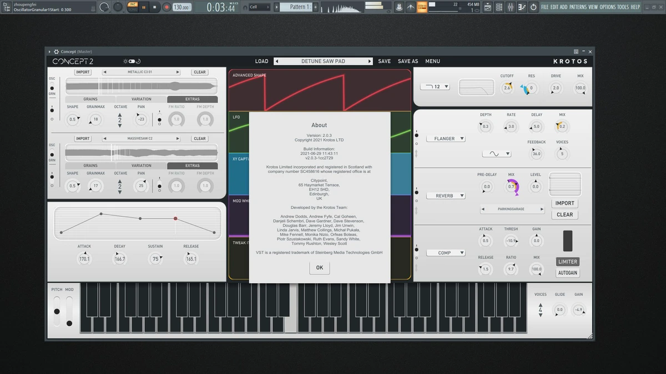
Task: Click the circular arrow icon left of FILE menu
Action: click(533, 7)
